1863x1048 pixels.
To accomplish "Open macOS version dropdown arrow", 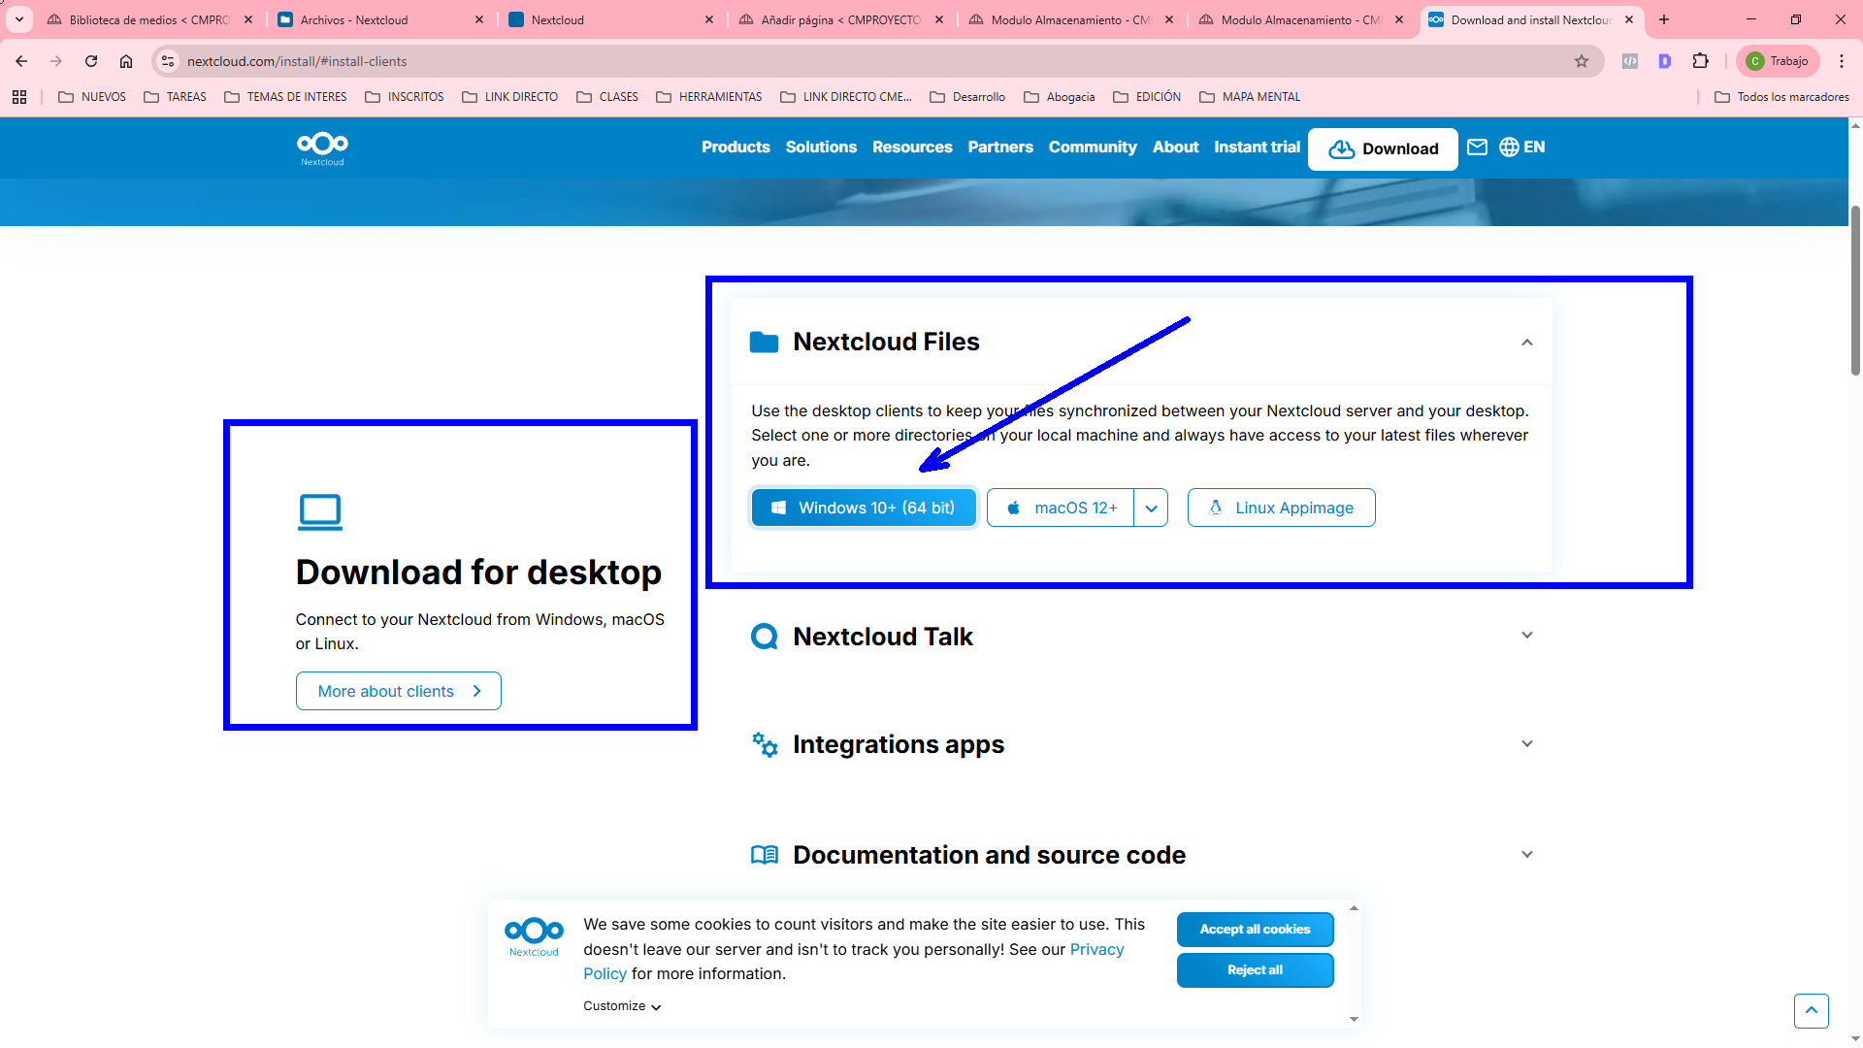I will pos(1151,508).
